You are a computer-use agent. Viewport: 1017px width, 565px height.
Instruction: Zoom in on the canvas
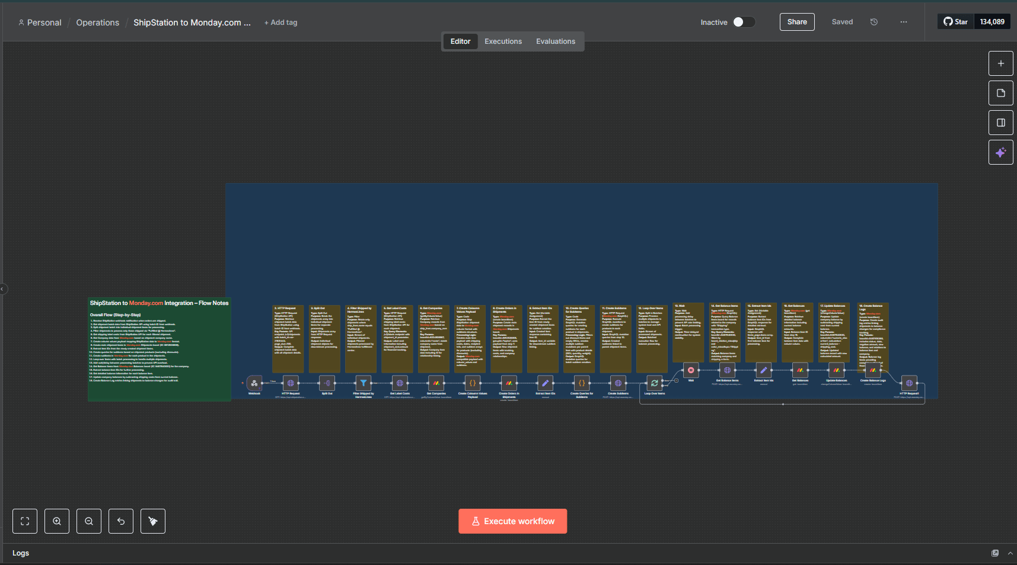pyautogui.click(x=57, y=521)
